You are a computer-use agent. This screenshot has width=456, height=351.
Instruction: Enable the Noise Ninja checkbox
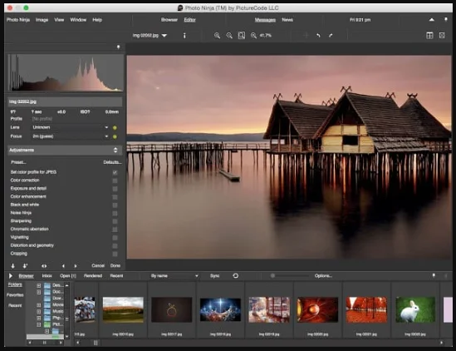tap(115, 213)
